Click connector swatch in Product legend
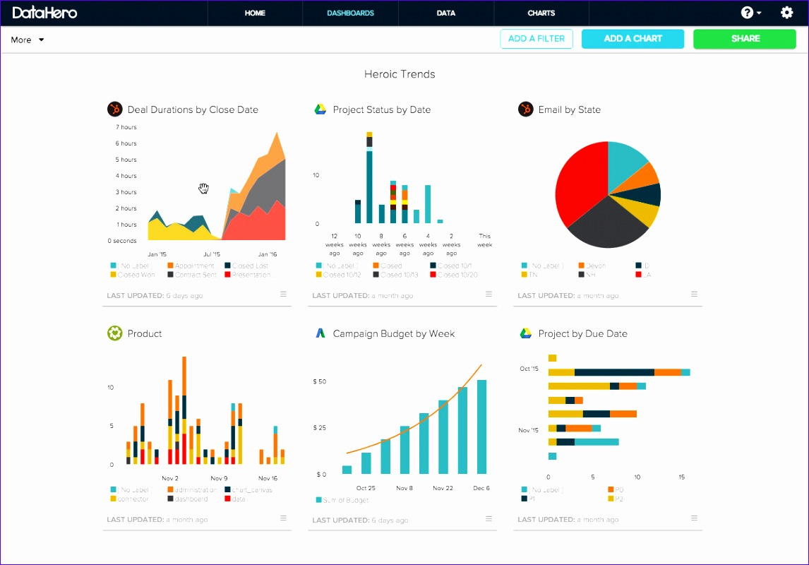 point(113,499)
